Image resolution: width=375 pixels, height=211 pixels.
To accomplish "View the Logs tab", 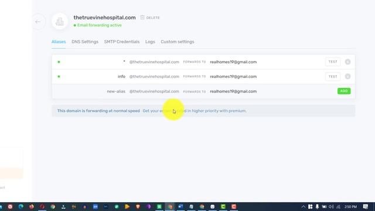I will (x=150, y=42).
